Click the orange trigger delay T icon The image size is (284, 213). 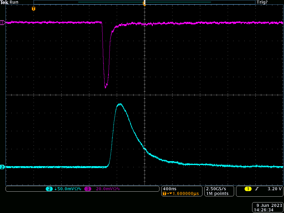[164, 194]
